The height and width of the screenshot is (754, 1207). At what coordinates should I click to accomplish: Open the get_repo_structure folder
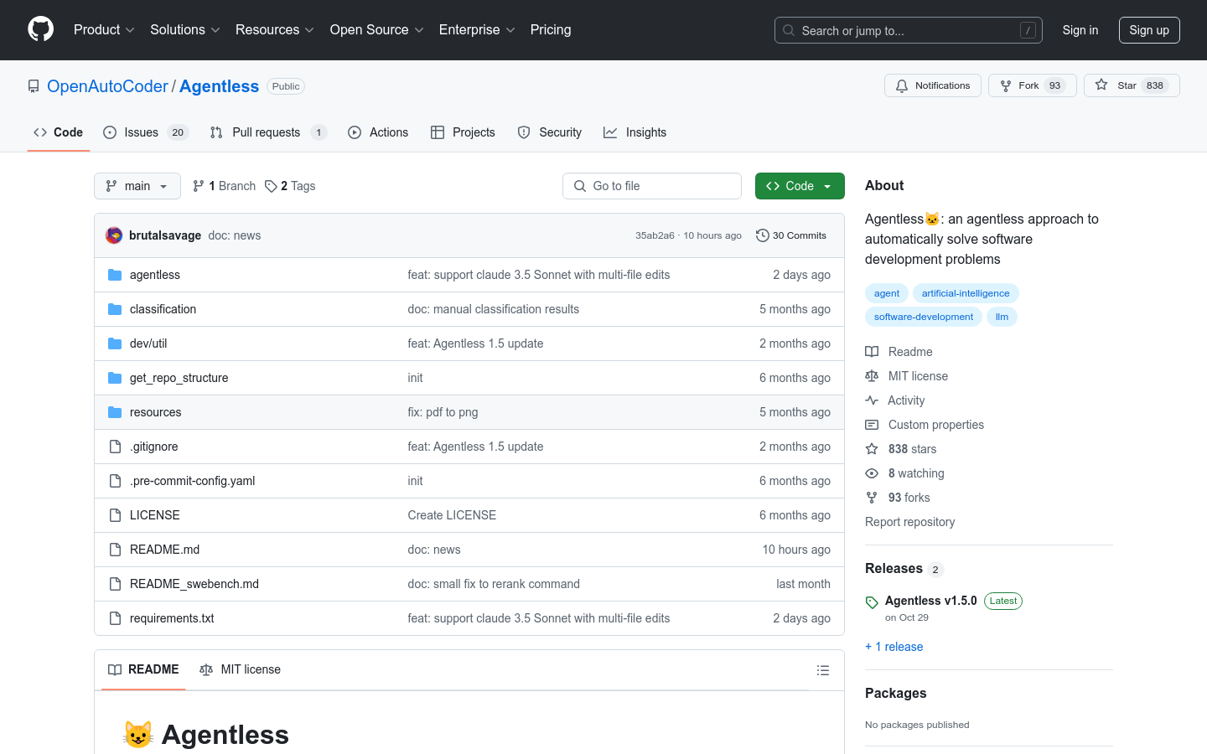[179, 378]
